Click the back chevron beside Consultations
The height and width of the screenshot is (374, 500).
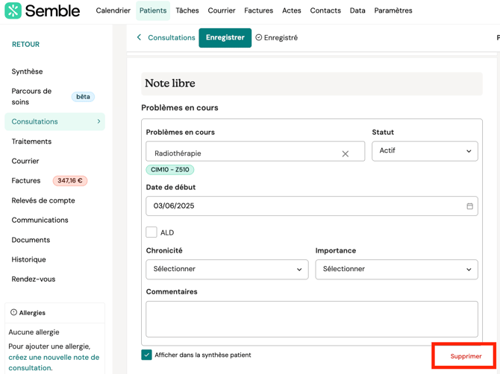(139, 37)
